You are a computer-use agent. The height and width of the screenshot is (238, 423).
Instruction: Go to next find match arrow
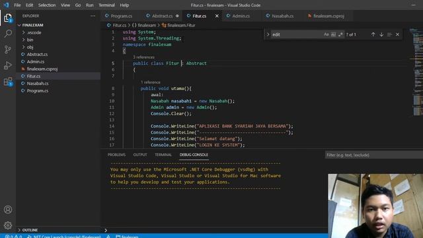tap(381, 34)
